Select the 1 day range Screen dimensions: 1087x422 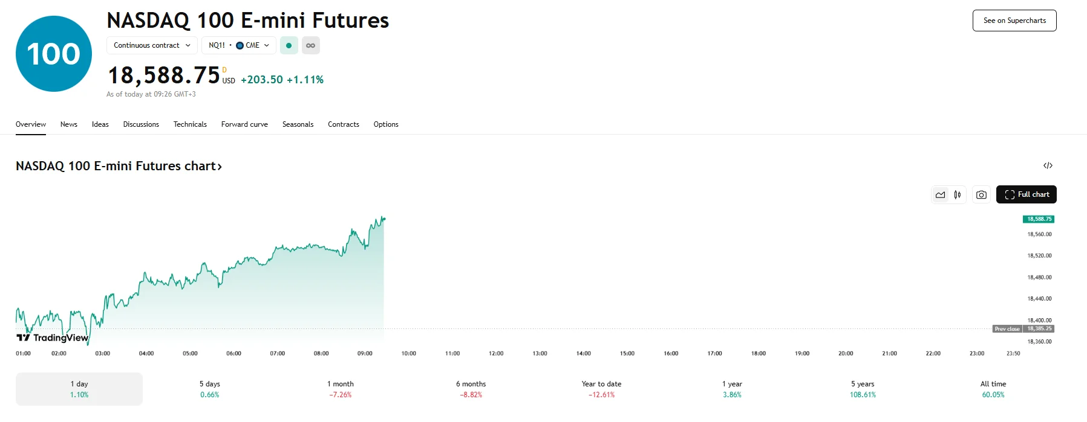[79, 389]
